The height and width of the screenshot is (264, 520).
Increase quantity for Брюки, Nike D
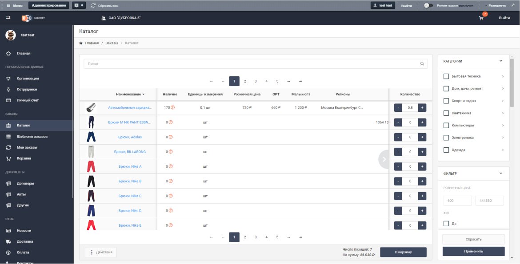pos(422,211)
